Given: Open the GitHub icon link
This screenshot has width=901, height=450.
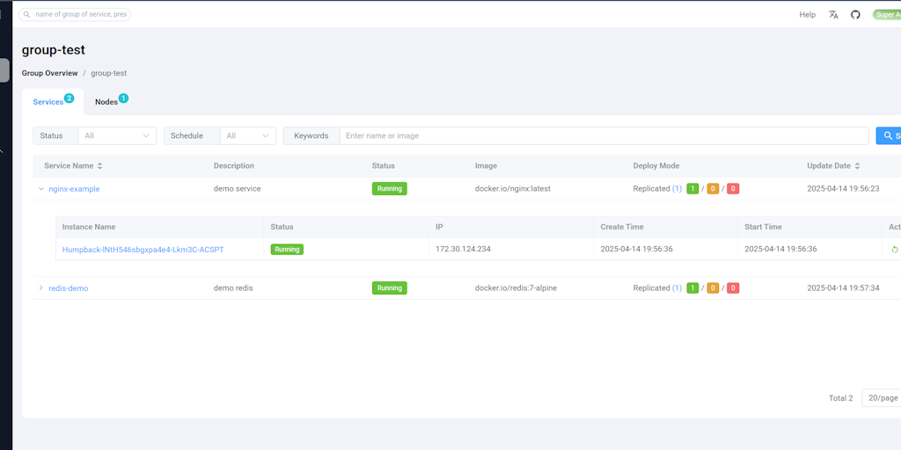Looking at the screenshot, I should click(855, 15).
